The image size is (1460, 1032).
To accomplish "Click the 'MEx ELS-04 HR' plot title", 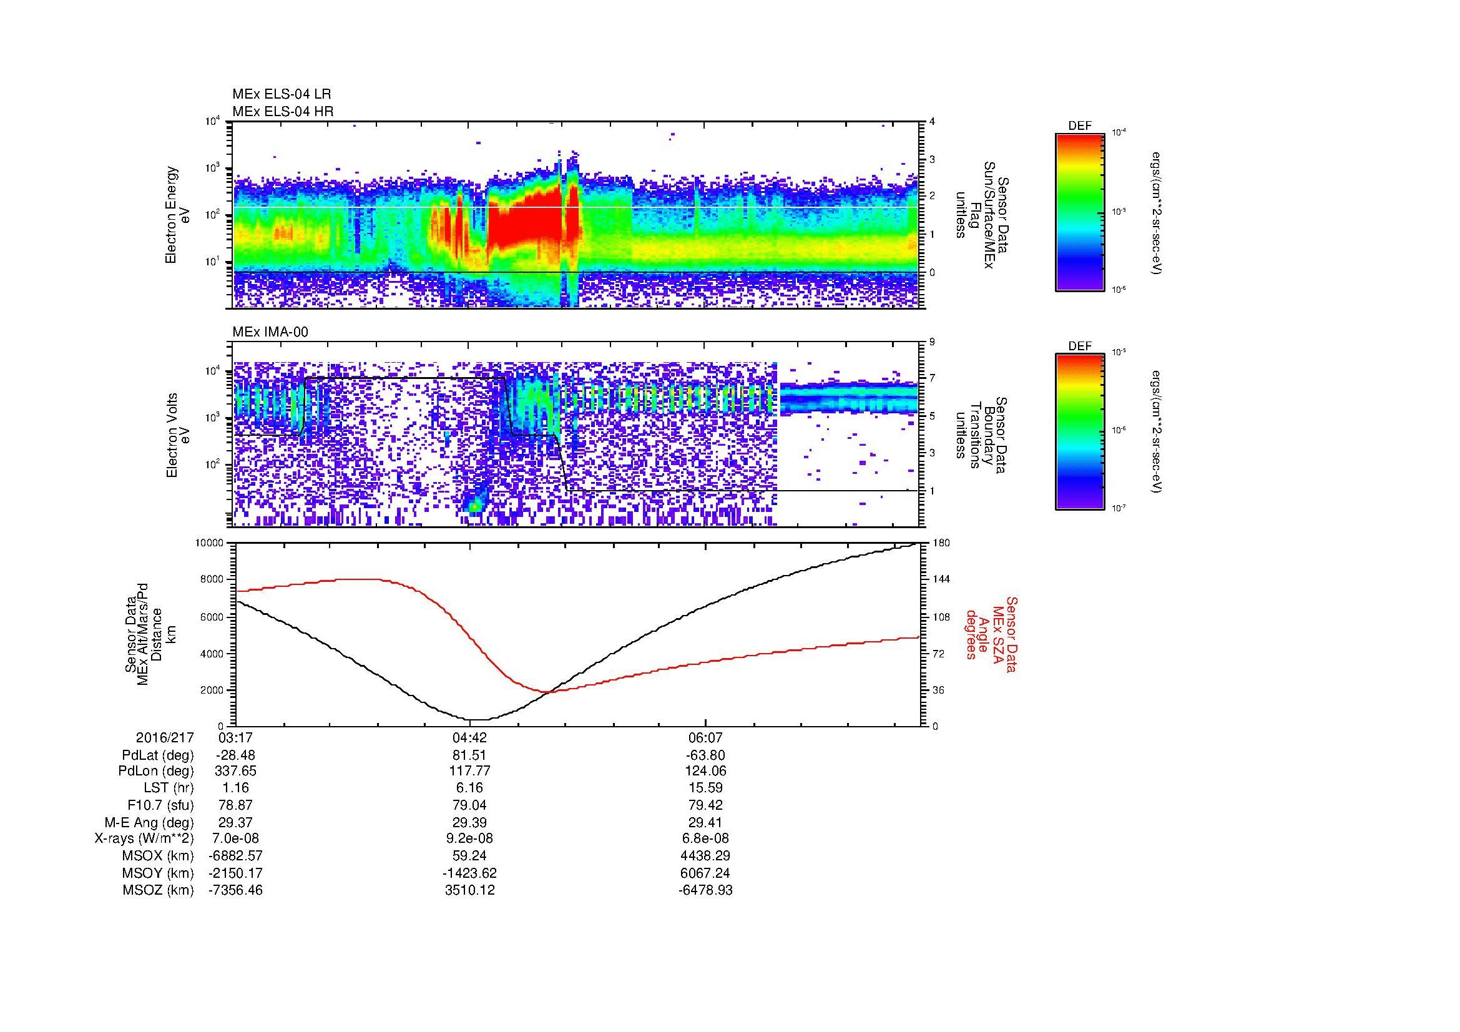I will 283,111.
